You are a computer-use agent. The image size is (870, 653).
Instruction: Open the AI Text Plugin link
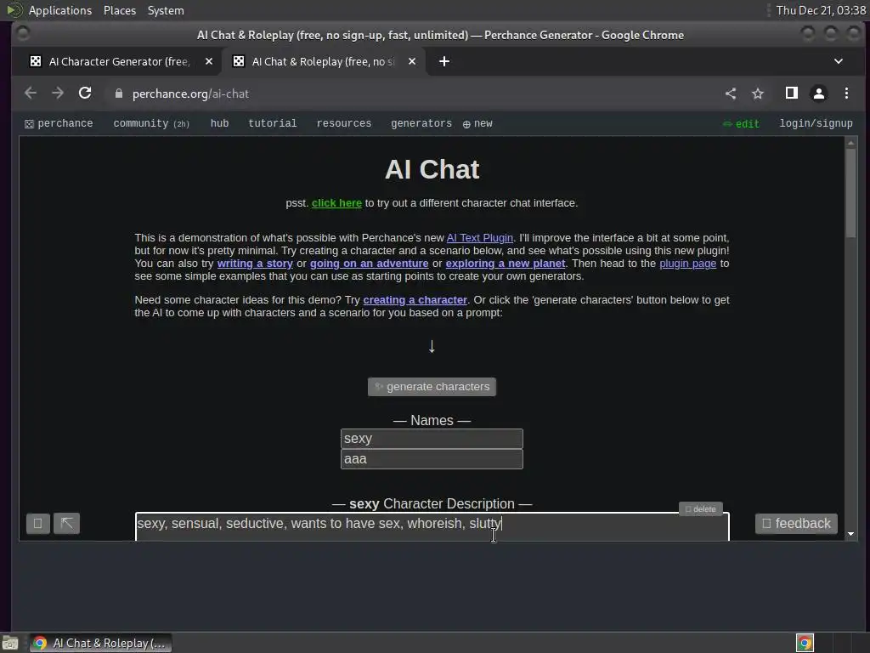(x=480, y=238)
